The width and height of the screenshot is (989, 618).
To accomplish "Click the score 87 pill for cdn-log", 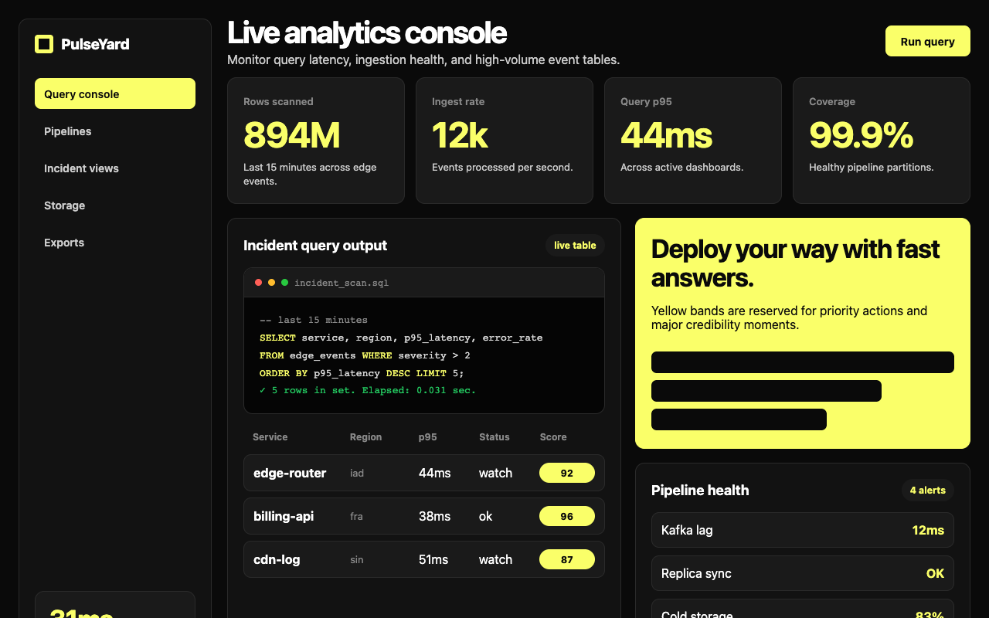I will tap(567, 559).
